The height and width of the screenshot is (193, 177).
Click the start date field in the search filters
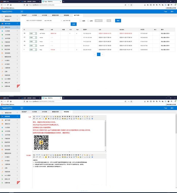tap(52, 20)
